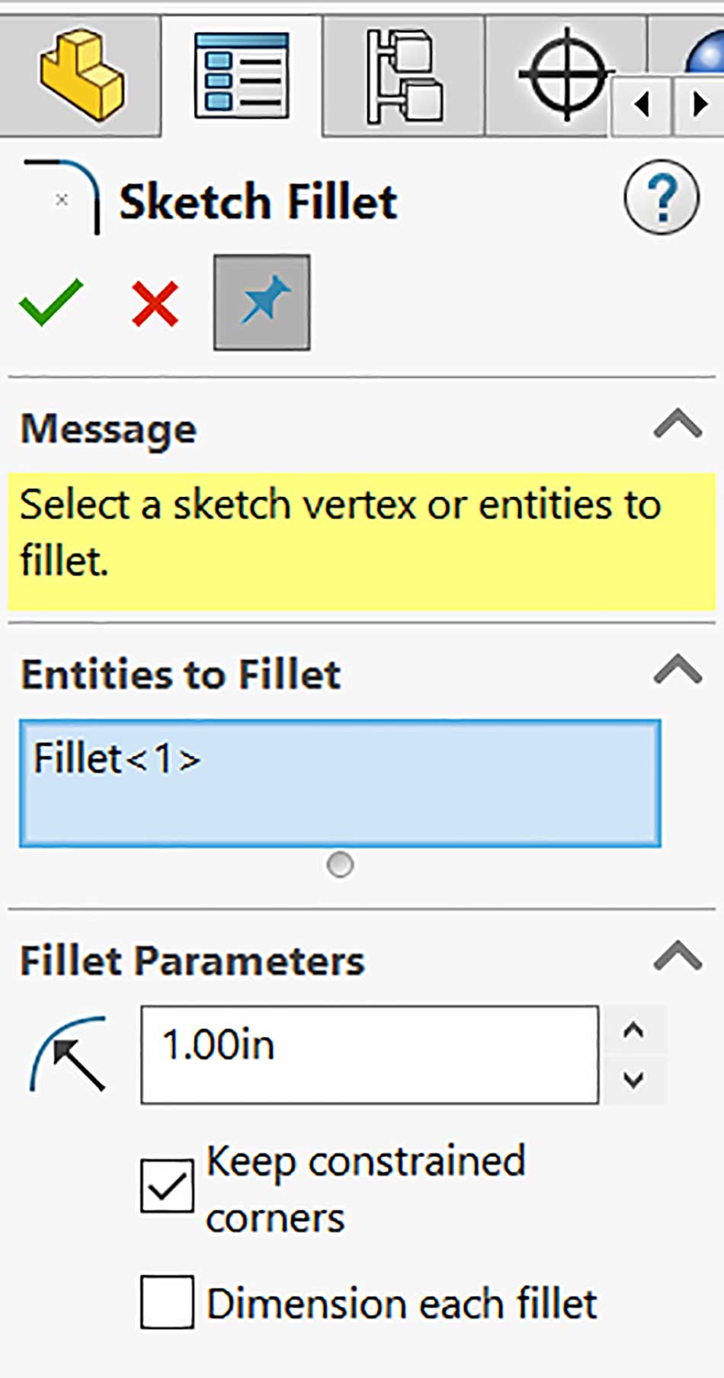The width and height of the screenshot is (724, 1378).
Task: Open the DimXpertManager crosshair tab
Action: pos(565,75)
